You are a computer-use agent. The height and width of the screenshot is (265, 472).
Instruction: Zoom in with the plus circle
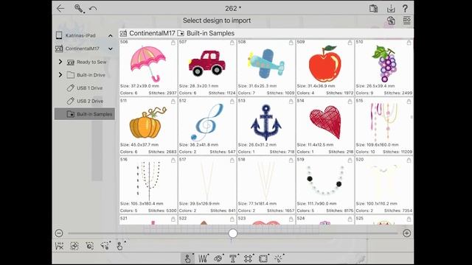406,233
